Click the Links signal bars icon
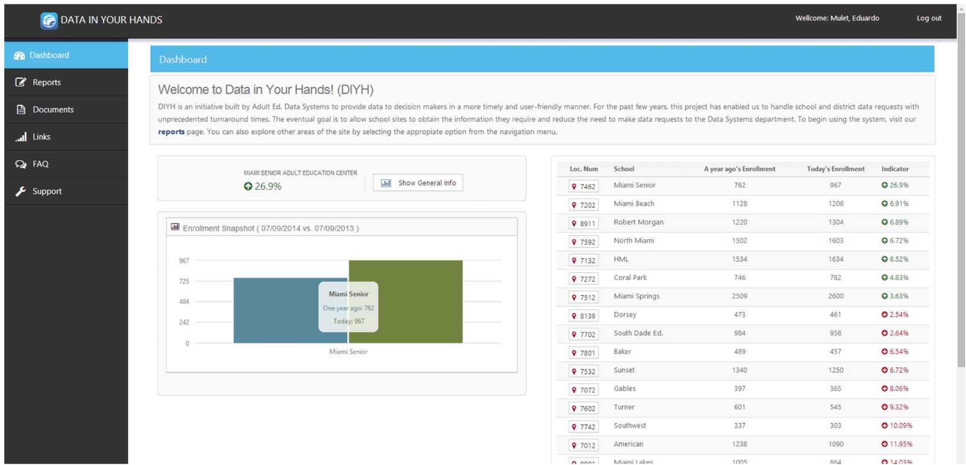The image size is (966, 465). (x=21, y=137)
